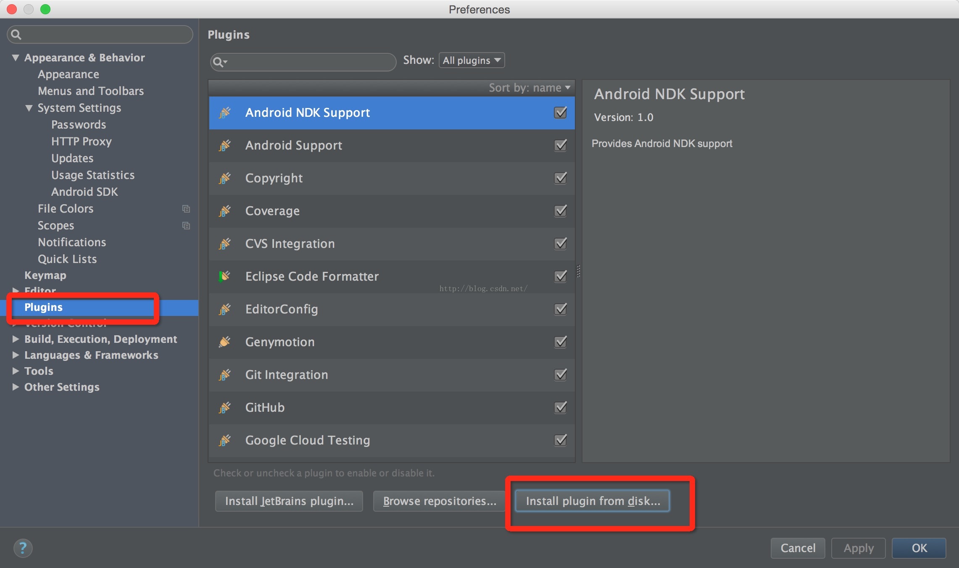Click the Eclipse Code Formatter plugin icon
Screen dimensions: 959x568
tap(225, 276)
